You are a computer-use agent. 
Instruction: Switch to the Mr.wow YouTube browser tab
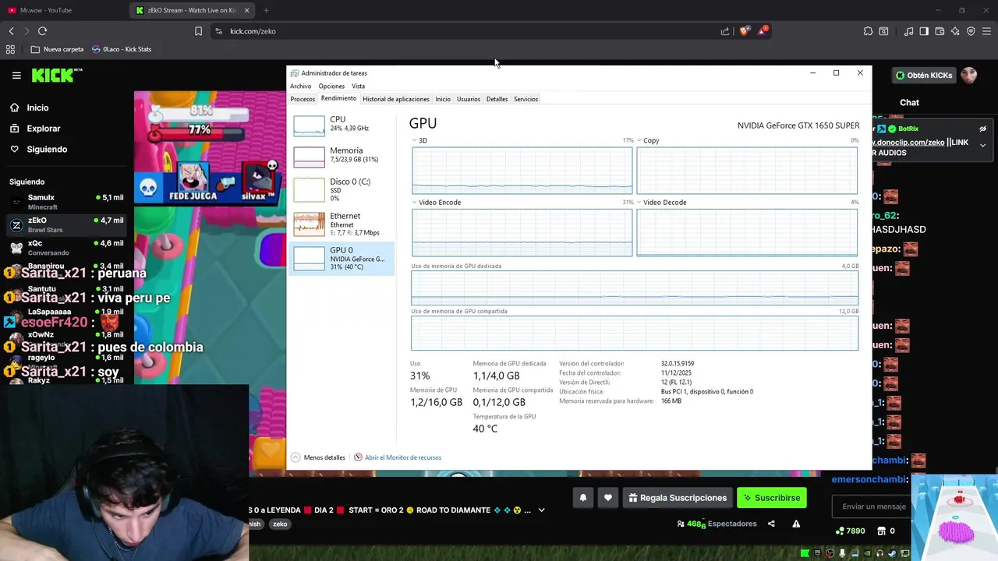[62, 10]
